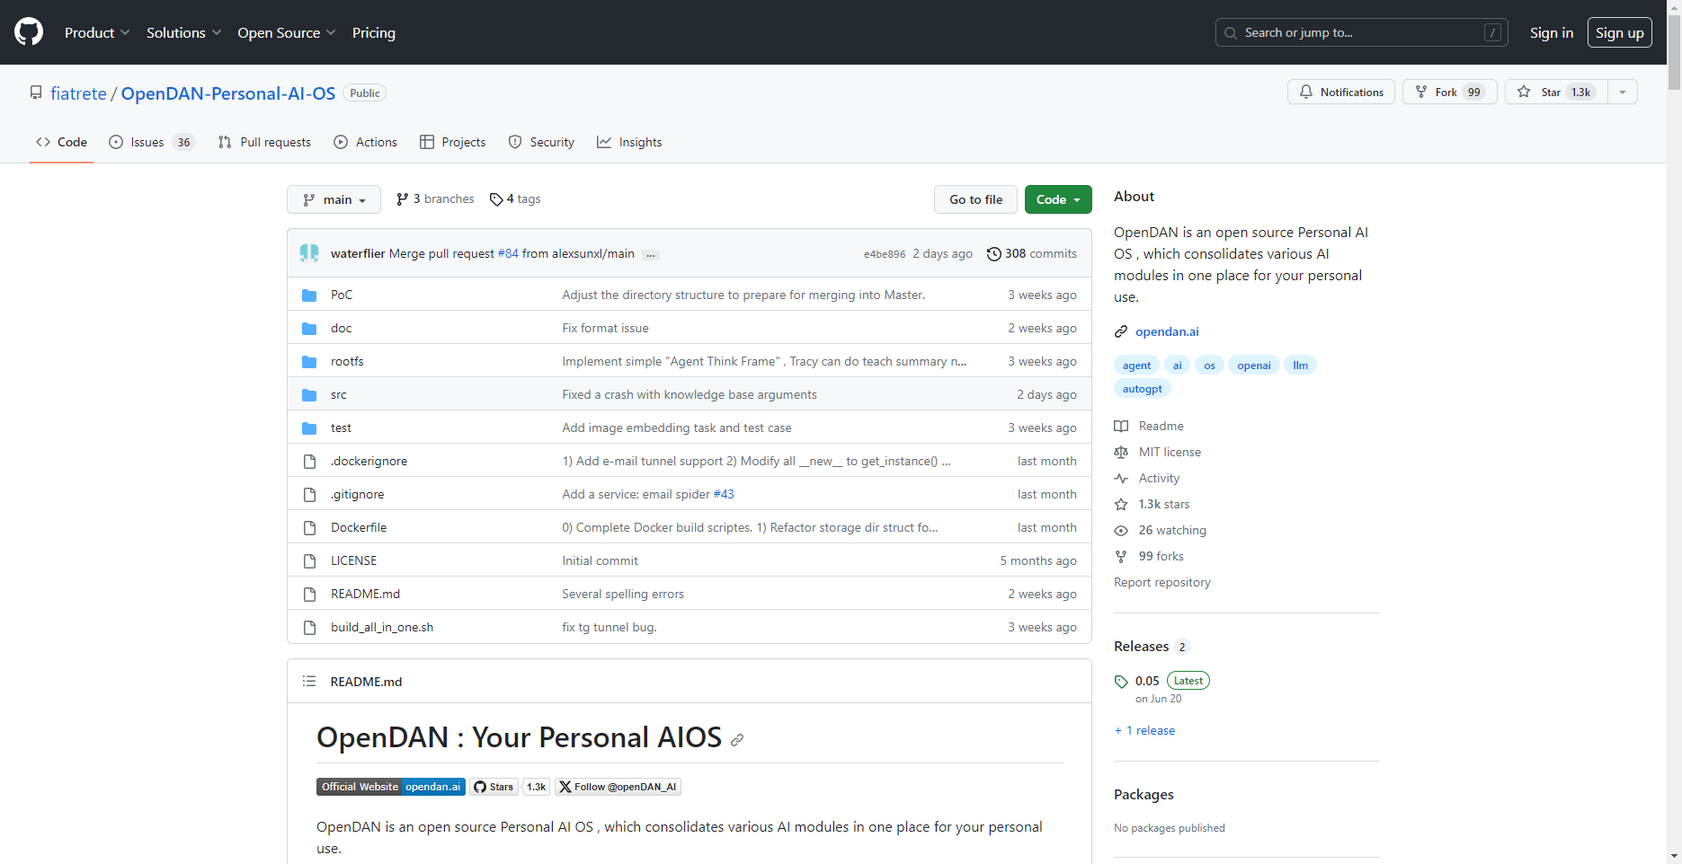Image resolution: width=1682 pixels, height=864 pixels.
Task: Click the repository icon before fiatrete
Action: [x=36, y=93]
